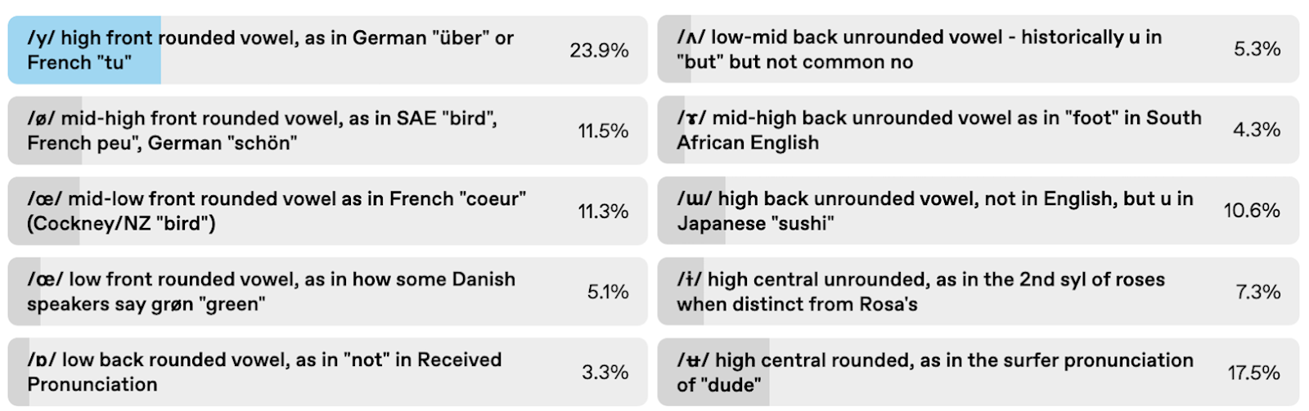Click the 3.3% result label

(x=605, y=373)
